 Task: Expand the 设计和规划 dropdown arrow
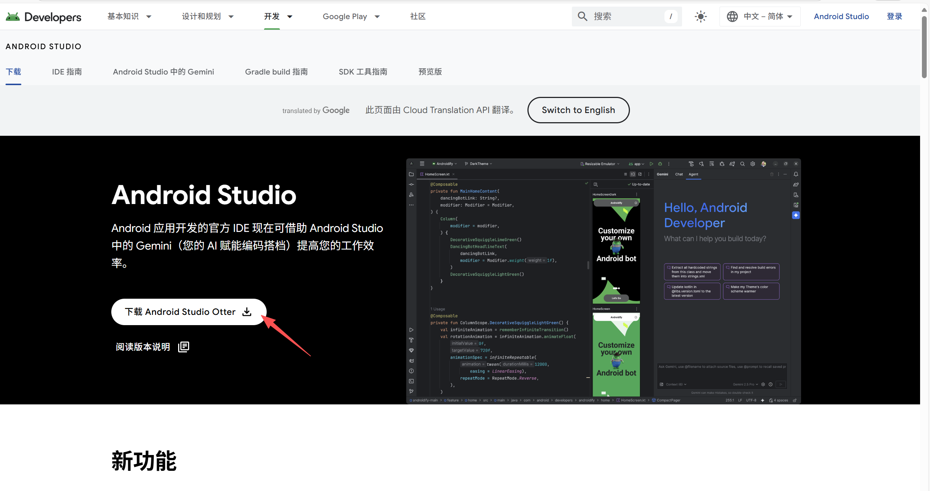231,17
